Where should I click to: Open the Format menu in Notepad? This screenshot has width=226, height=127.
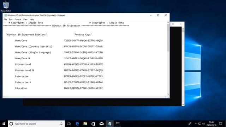tap(18, 19)
